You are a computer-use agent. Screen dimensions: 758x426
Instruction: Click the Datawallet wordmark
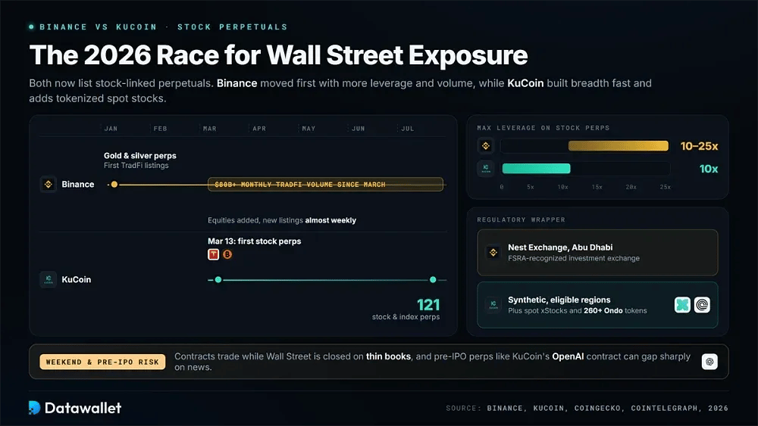tap(83, 408)
